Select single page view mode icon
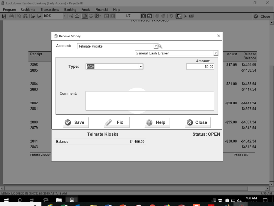The height and width of the screenshot is (206, 274). coord(85,16)
